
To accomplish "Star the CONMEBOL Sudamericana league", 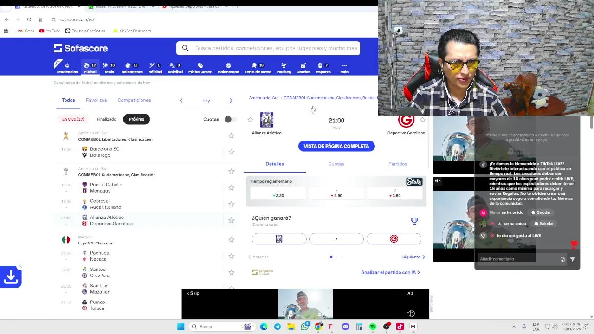I will (x=231, y=171).
